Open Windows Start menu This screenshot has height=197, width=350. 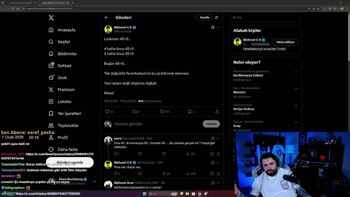(x=145, y=194)
